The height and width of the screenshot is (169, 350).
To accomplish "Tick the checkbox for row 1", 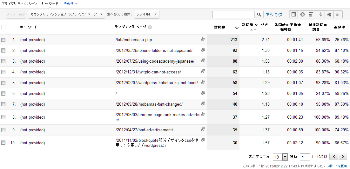I will pos(3,40).
